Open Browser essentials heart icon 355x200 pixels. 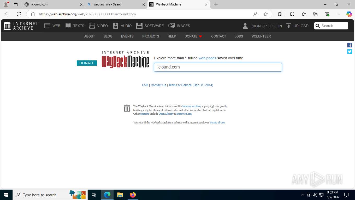327,14
